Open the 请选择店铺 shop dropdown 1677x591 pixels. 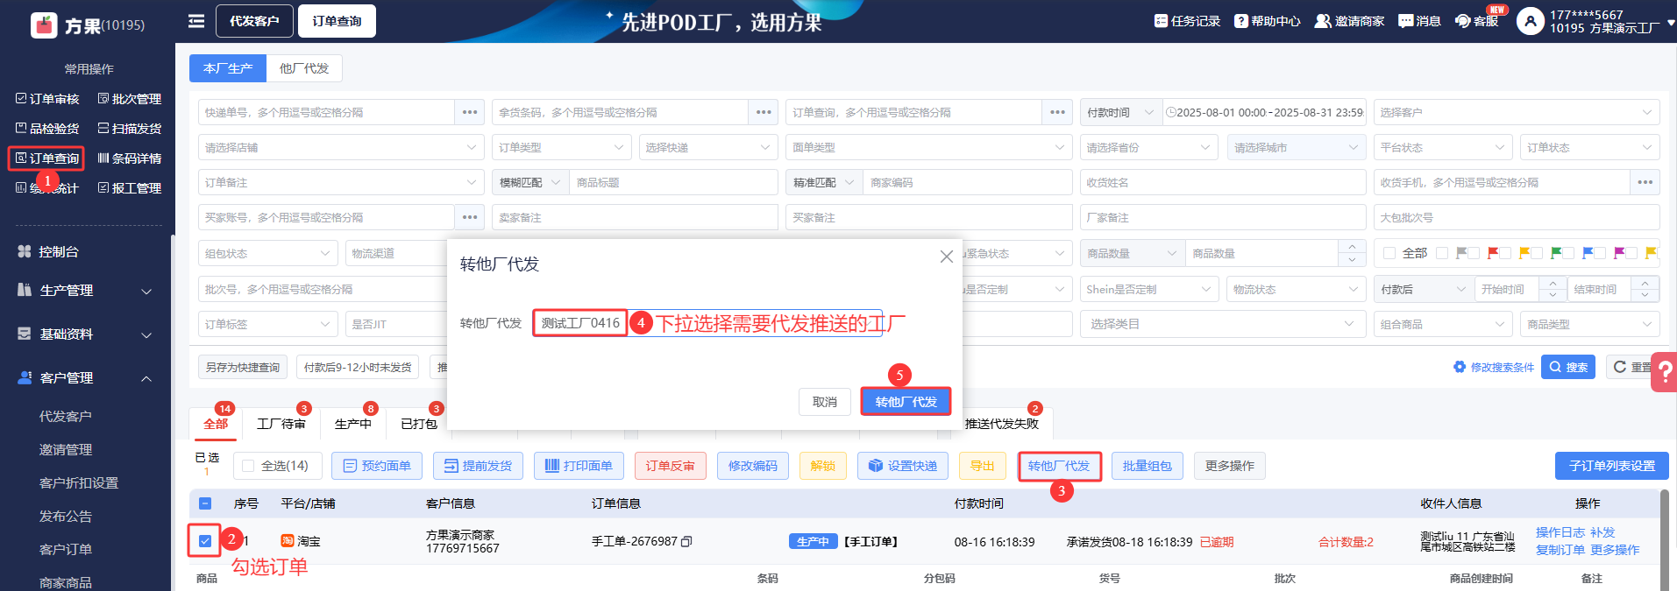(341, 147)
